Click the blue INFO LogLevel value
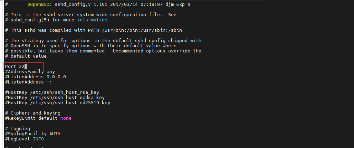This screenshot has width=354, height=148. 38,139
